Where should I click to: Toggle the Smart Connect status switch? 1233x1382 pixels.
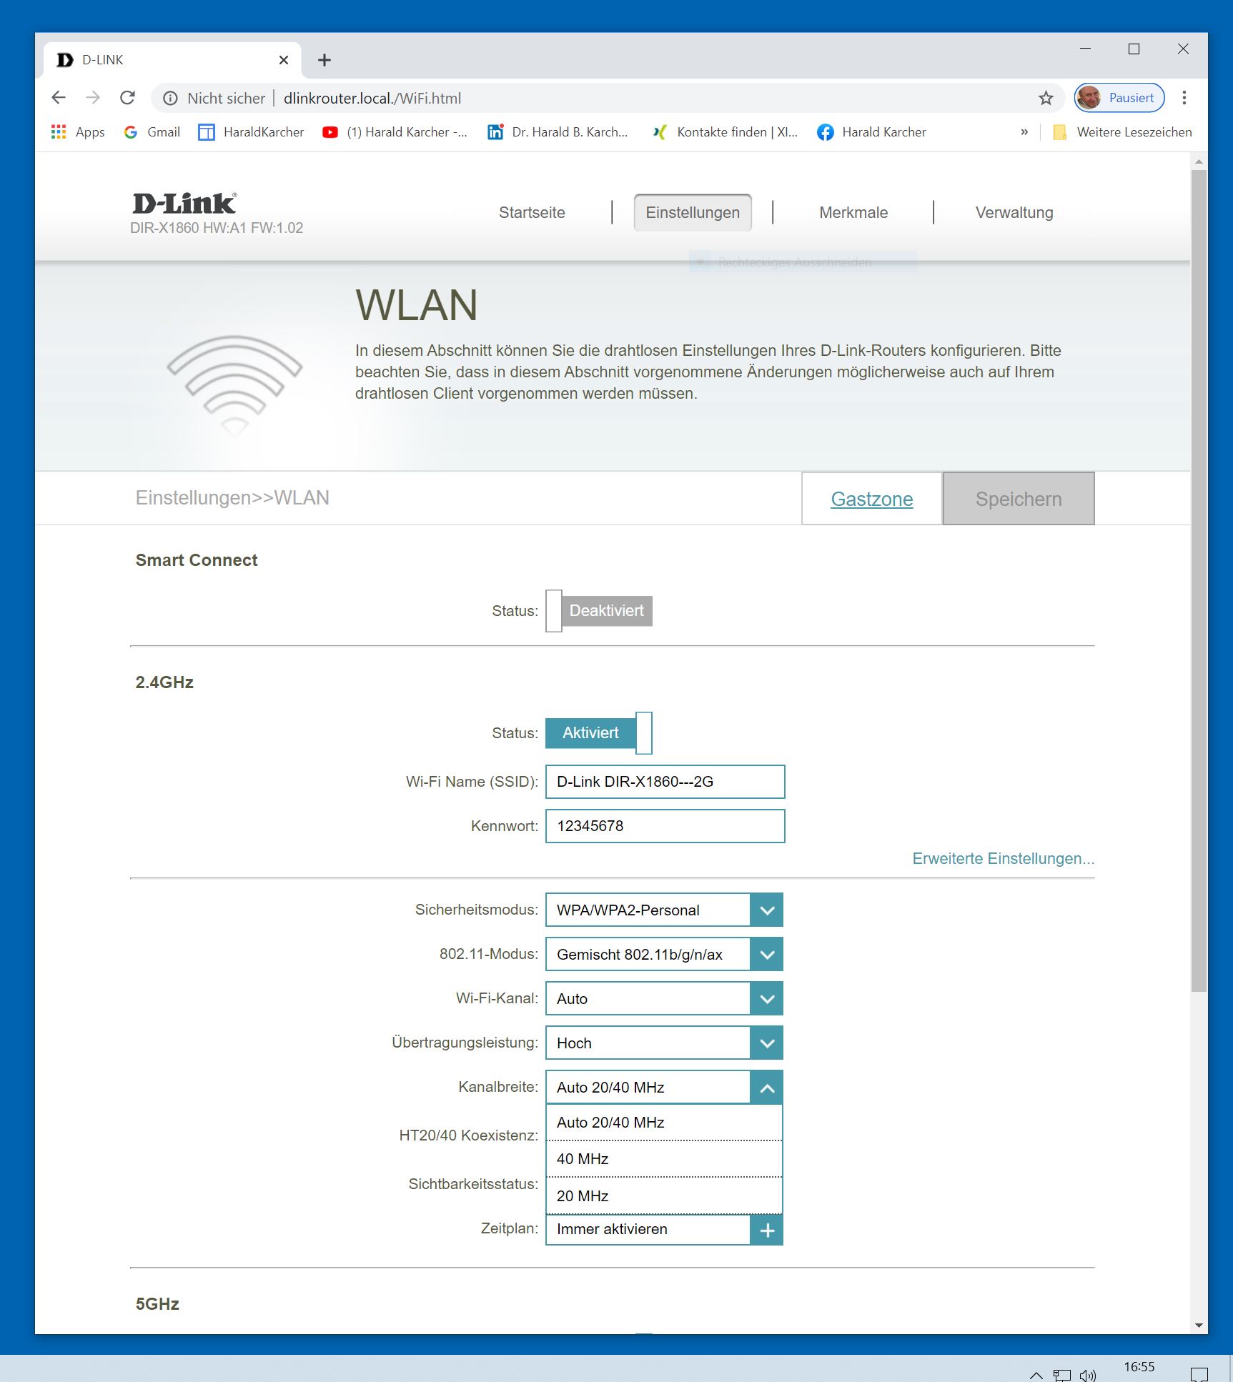pos(599,611)
